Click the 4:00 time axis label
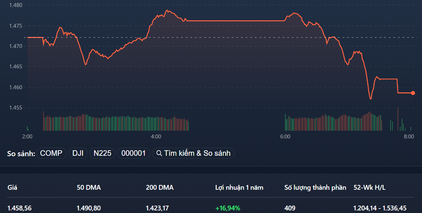Screen dimensions: 422x213 156,137
